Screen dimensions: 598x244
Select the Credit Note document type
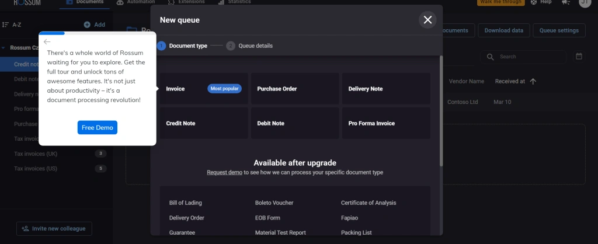[204, 123]
